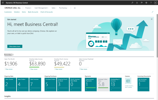This screenshot has height=100, width=158.
Task: Open the settings gear icon
Action: (x=146, y=3)
